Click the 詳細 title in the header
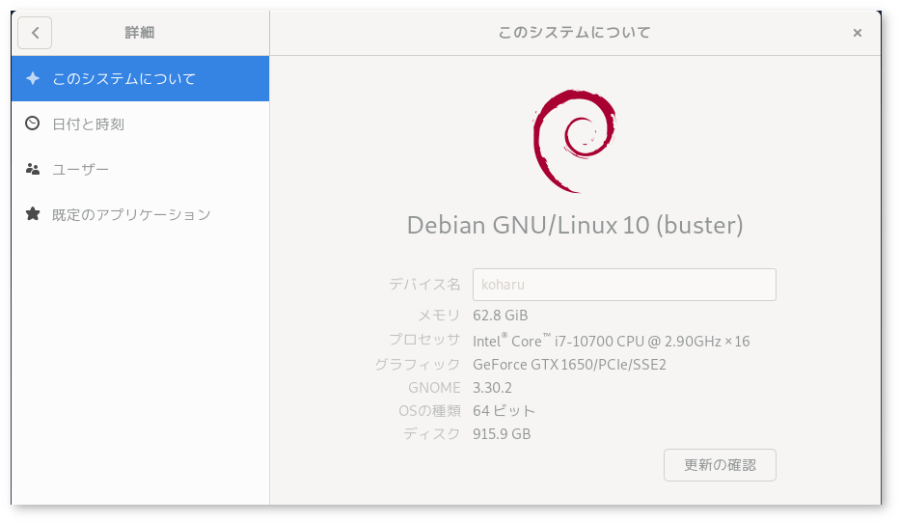 pyautogui.click(x=140, y=33)
